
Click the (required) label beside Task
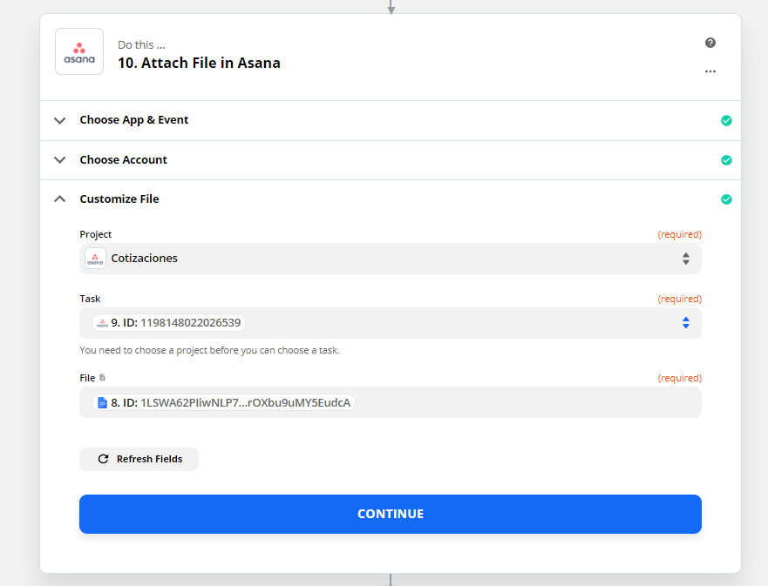tap(679, 299)
